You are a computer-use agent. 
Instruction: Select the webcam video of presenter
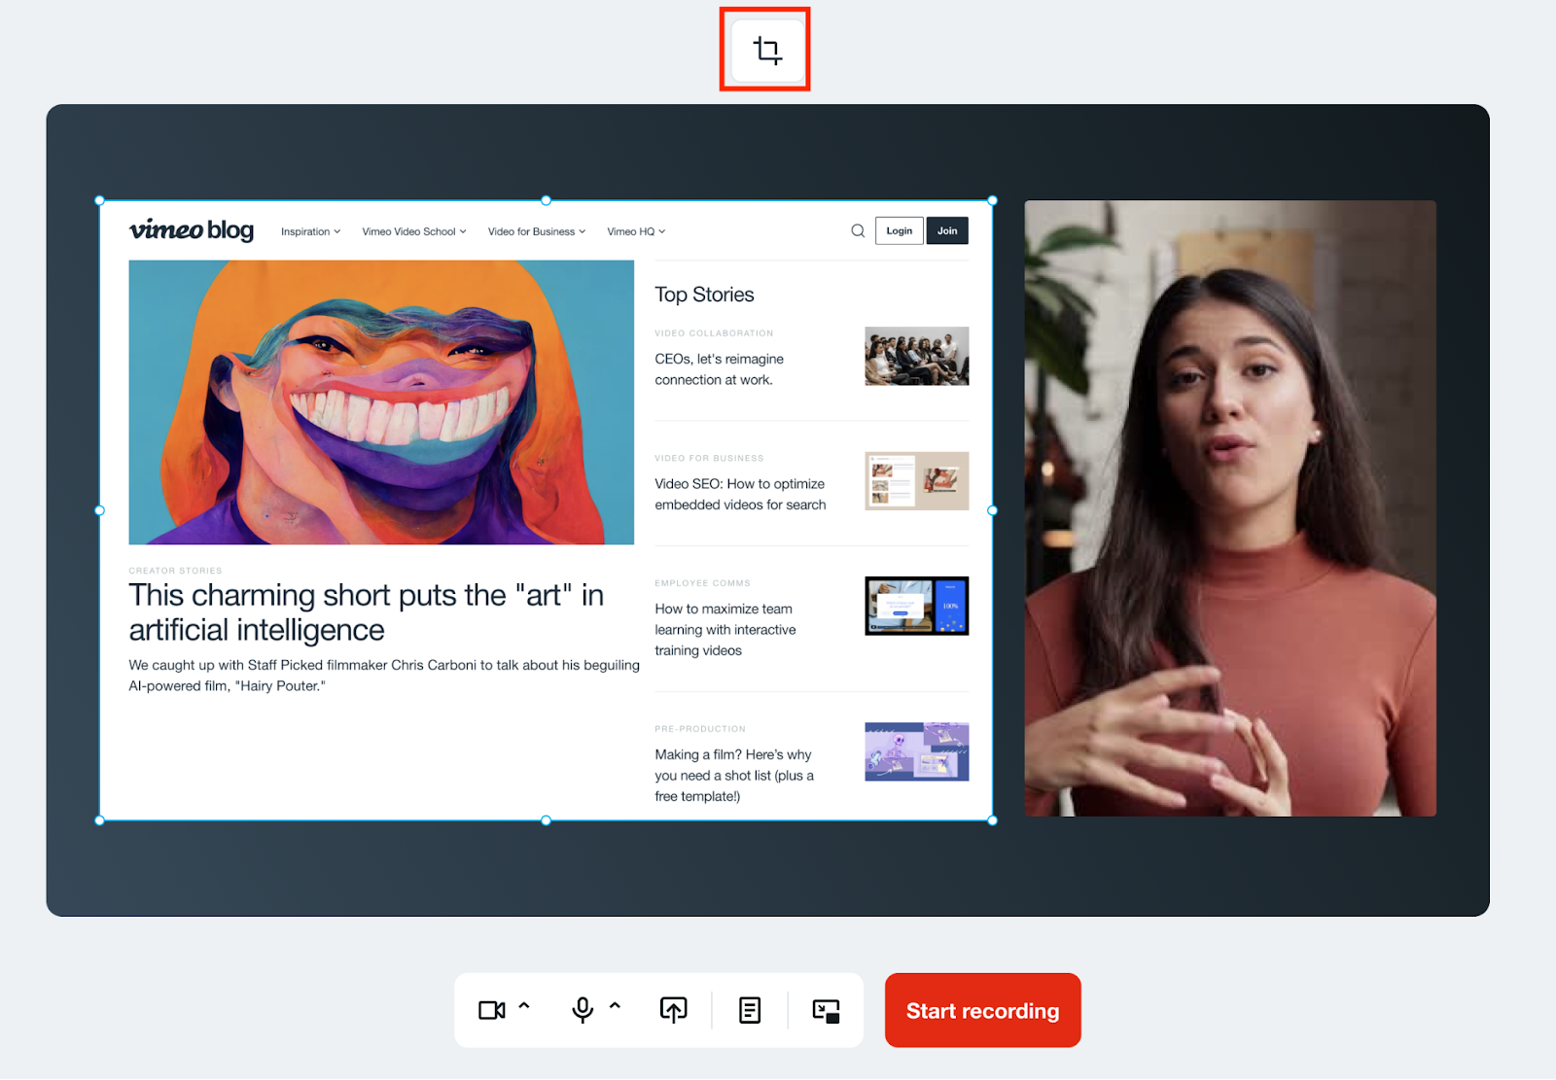(1229, 508)
